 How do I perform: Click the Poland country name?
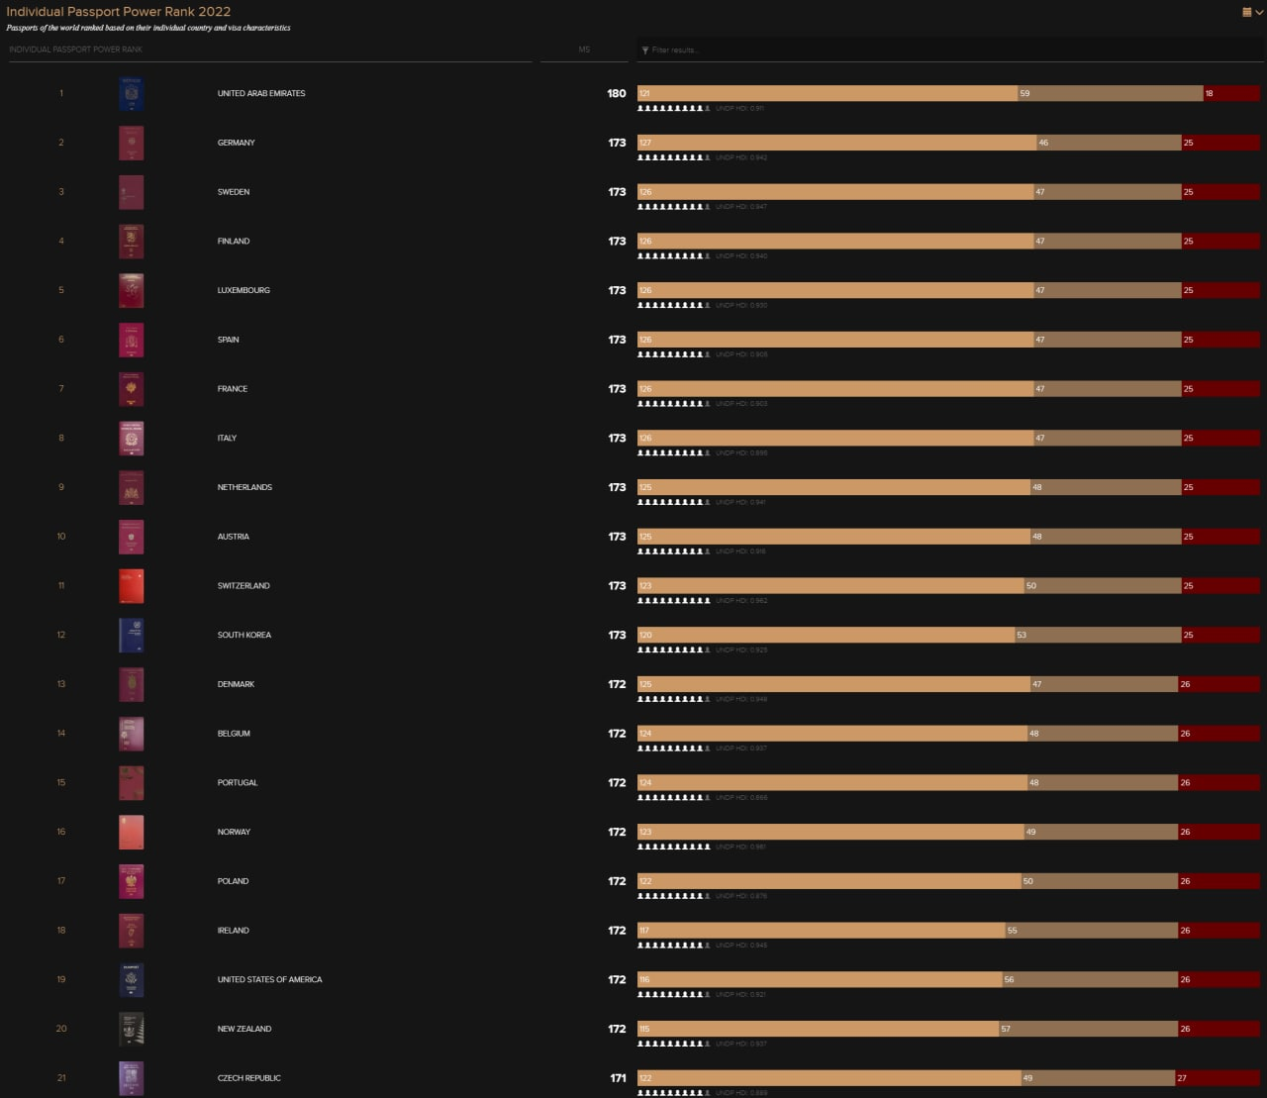(234, 881)
